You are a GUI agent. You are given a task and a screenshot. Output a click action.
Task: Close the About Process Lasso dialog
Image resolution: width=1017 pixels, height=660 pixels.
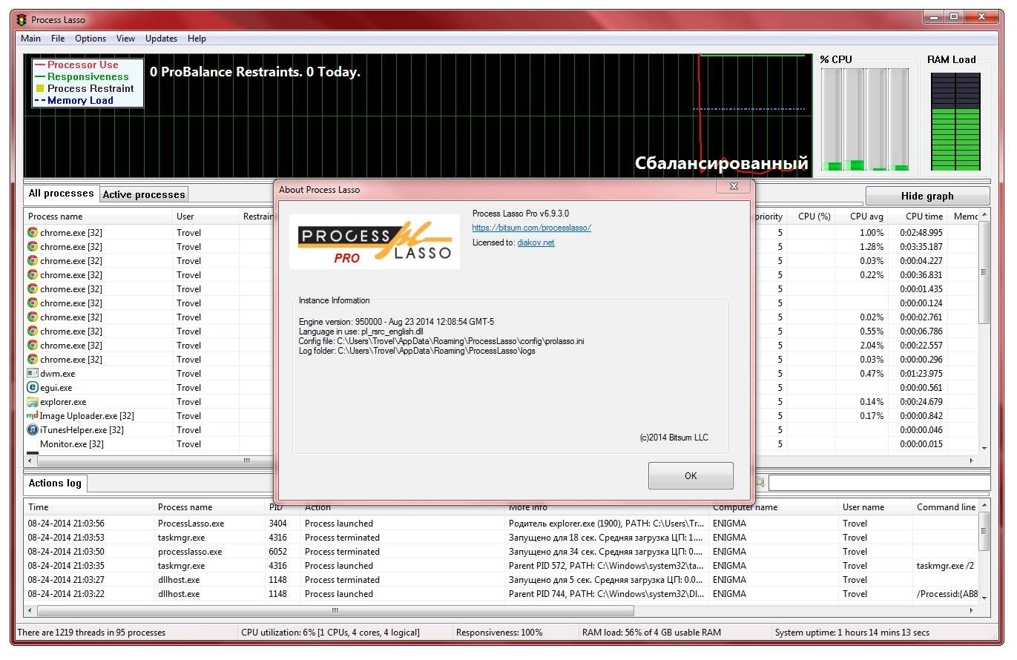coord(734,187)
